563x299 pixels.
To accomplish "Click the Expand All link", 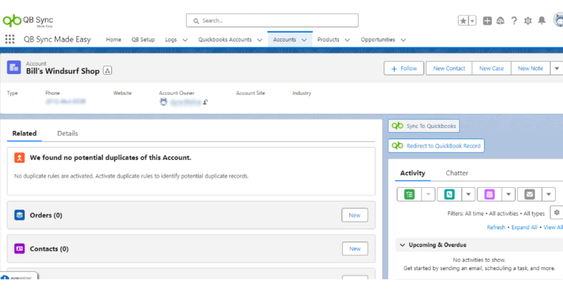I will click(x=524, y=227).
